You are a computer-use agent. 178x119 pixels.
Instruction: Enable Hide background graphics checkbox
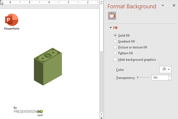[x=115, y=59]
